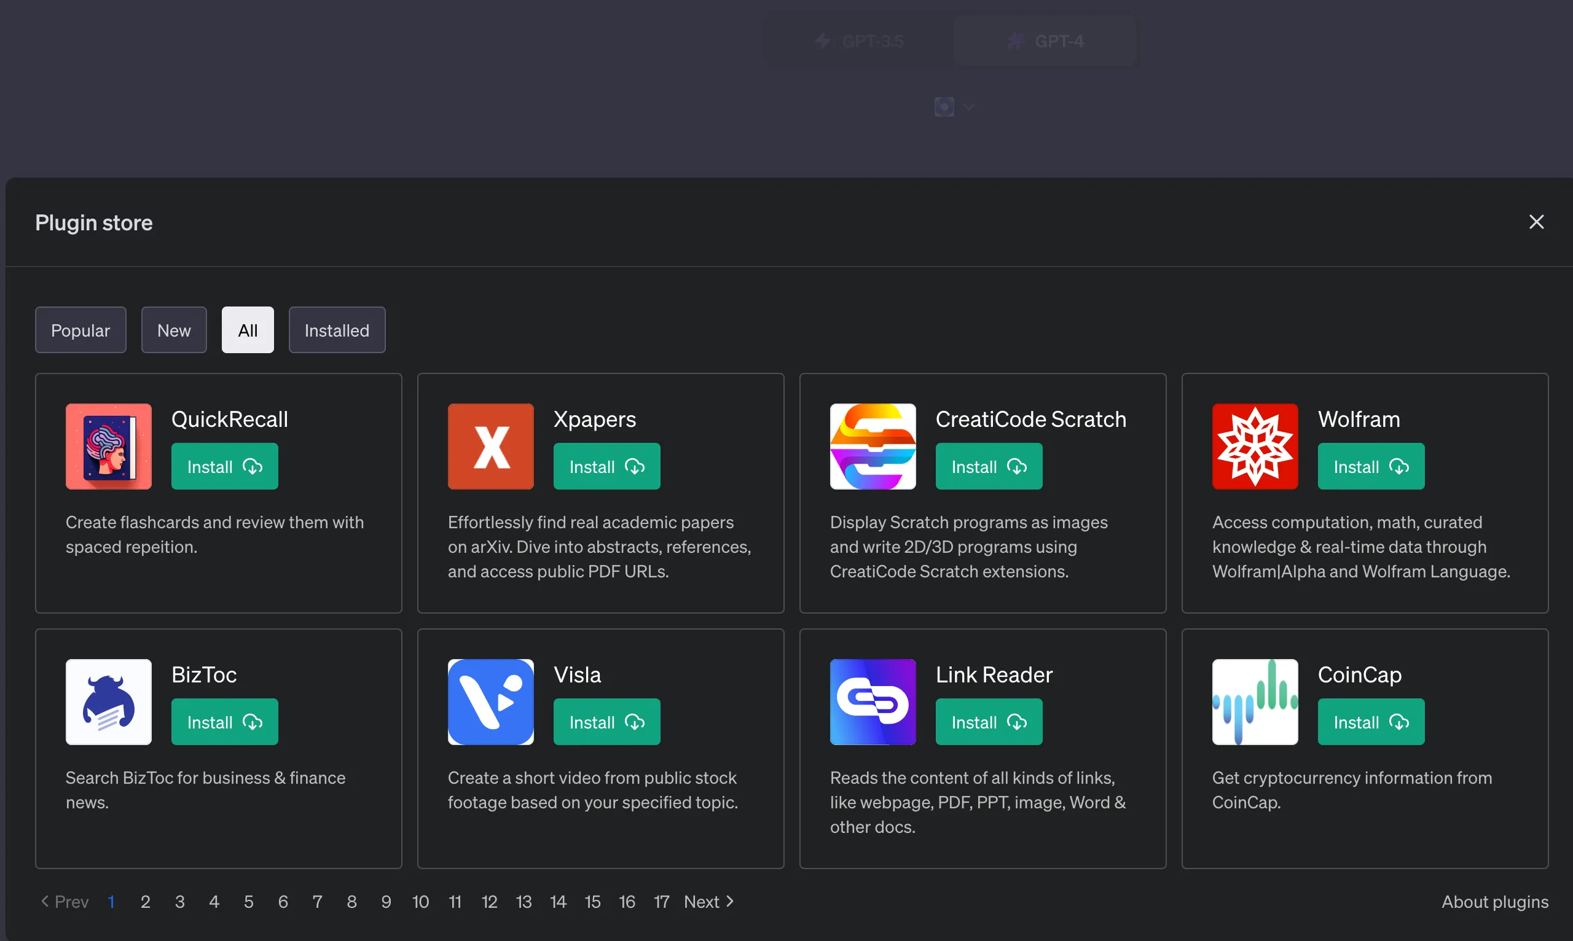Click the Wolfram plugin logo
This screenshot has width=1573, height=941.
point(1255,447)
